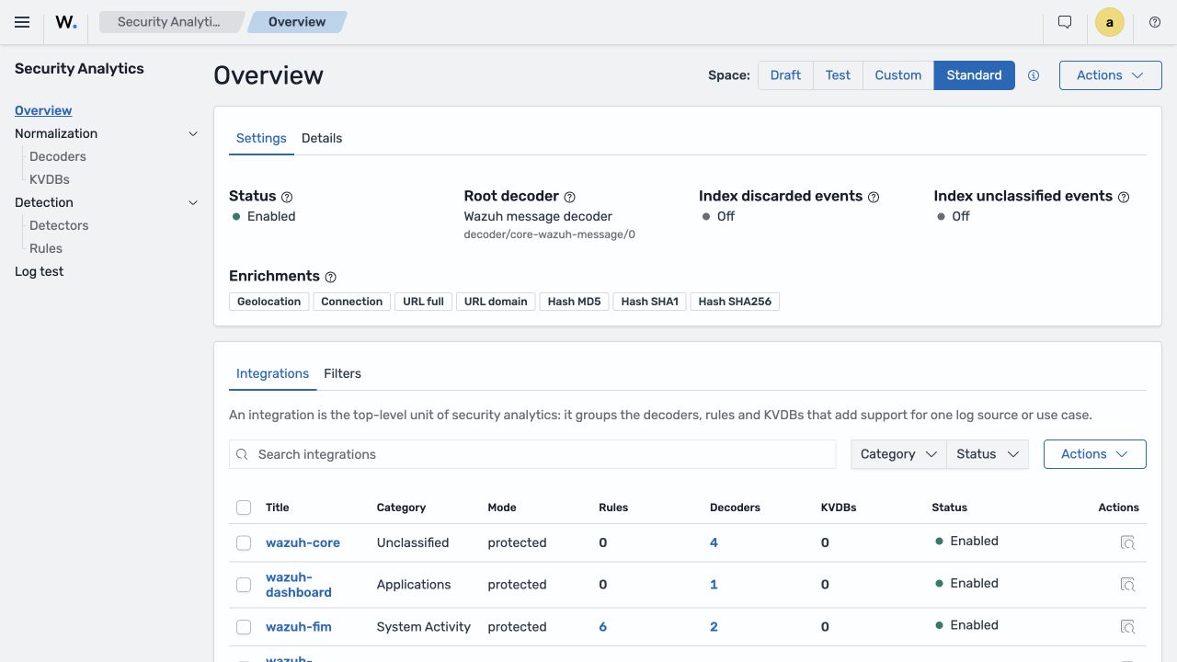Screen dimensions: 1177x662
Task: Click the Connection enrichment badge
Action: (x=351, y=302)
